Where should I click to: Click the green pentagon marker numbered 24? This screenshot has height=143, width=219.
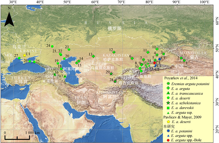point(52,46)
